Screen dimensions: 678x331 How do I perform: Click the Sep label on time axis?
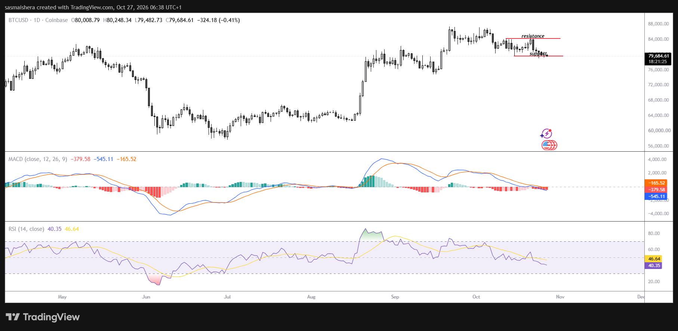(395, 297)
